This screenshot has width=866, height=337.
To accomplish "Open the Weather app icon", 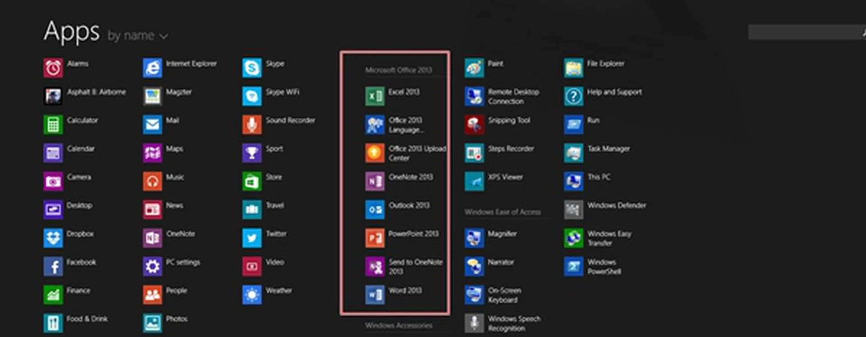I will (252, 295).
